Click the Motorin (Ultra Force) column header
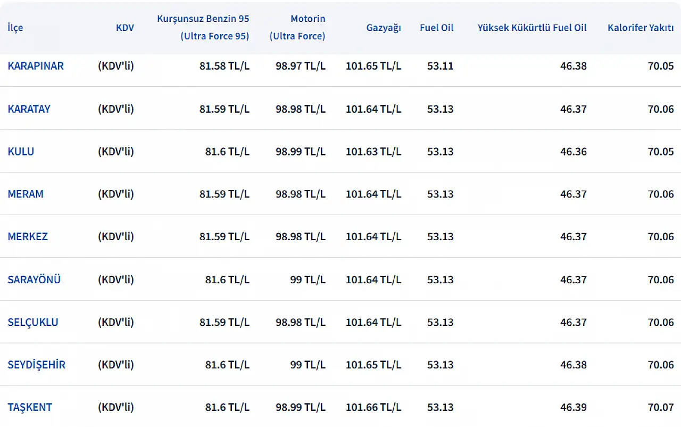Viewport: 681px width, 427px height. pos(297,27)
